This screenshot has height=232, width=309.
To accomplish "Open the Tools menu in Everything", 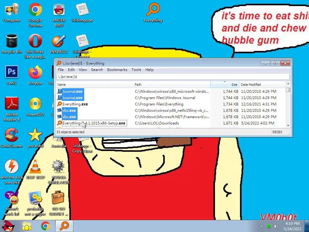I will (136, 70).
